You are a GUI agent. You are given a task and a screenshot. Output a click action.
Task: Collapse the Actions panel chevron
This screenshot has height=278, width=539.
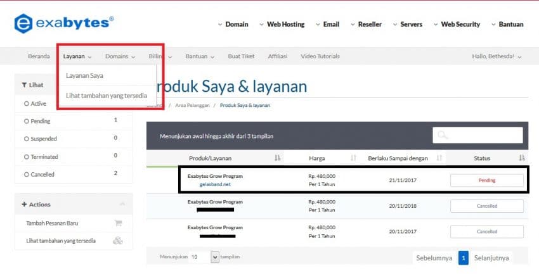click(122, 204)
